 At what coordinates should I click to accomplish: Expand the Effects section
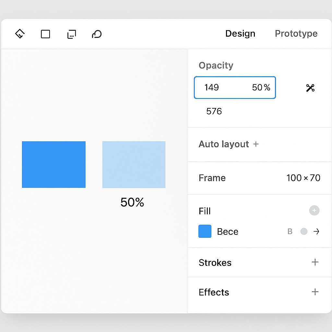315,292
